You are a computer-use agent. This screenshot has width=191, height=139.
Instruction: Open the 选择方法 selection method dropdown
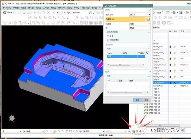point(140,15)
